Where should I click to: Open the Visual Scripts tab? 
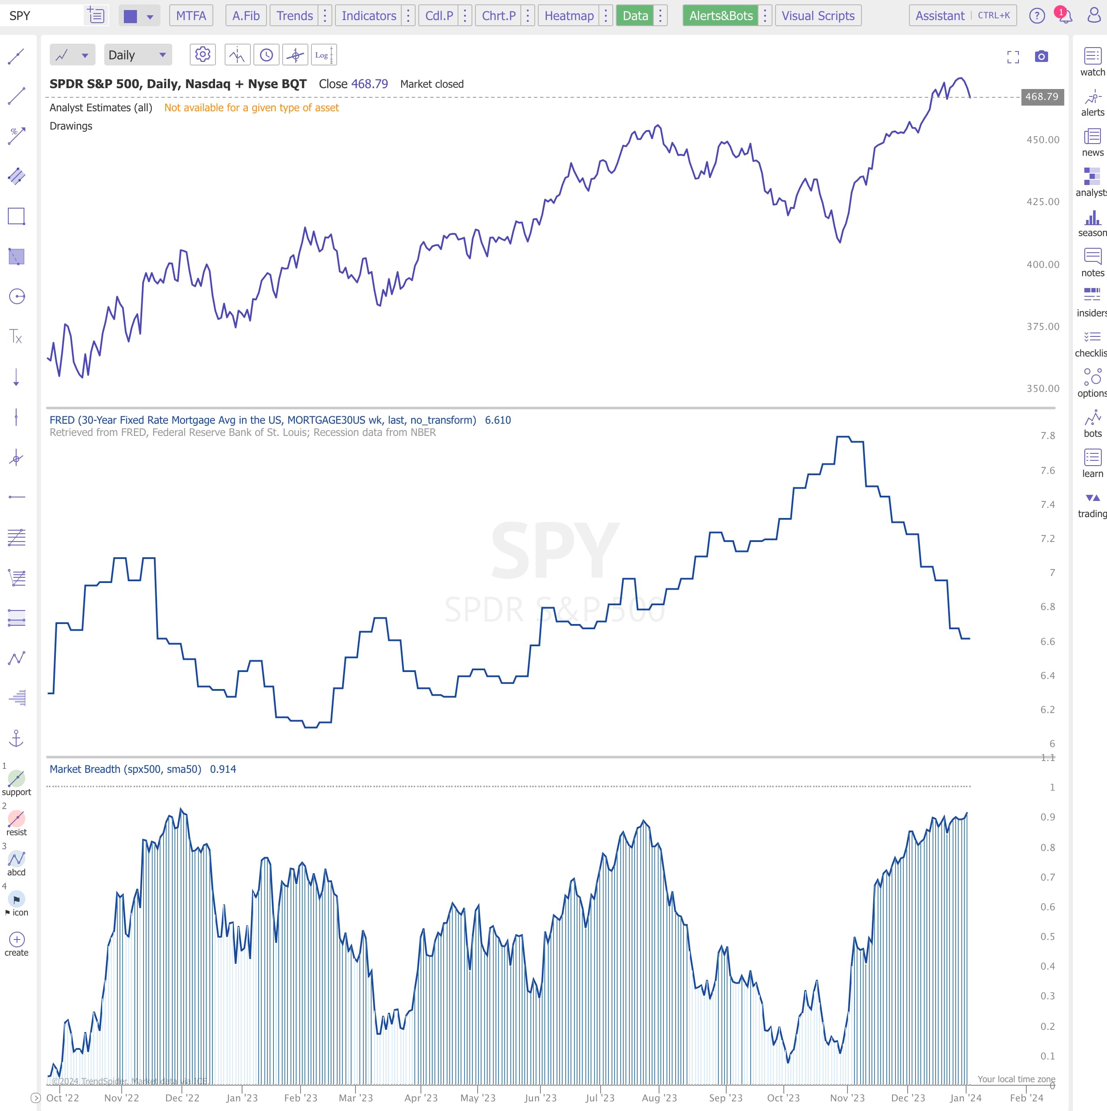(x=818, y=16)
